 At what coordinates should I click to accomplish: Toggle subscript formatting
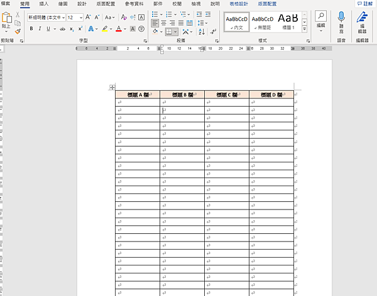pos(72,29)
